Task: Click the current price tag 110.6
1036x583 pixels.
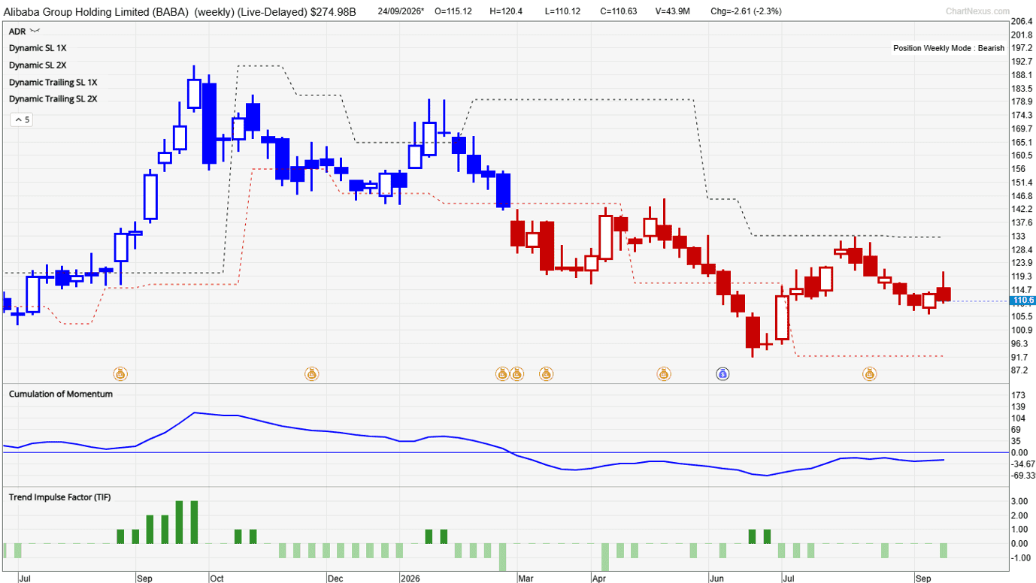Action: point(1023,301)
